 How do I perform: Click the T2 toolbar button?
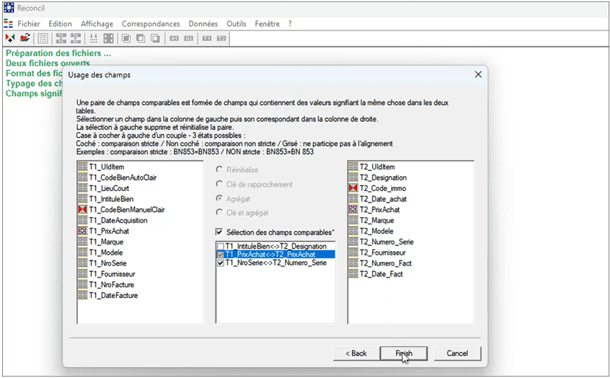pyautogui.click(x=221, y=38)
